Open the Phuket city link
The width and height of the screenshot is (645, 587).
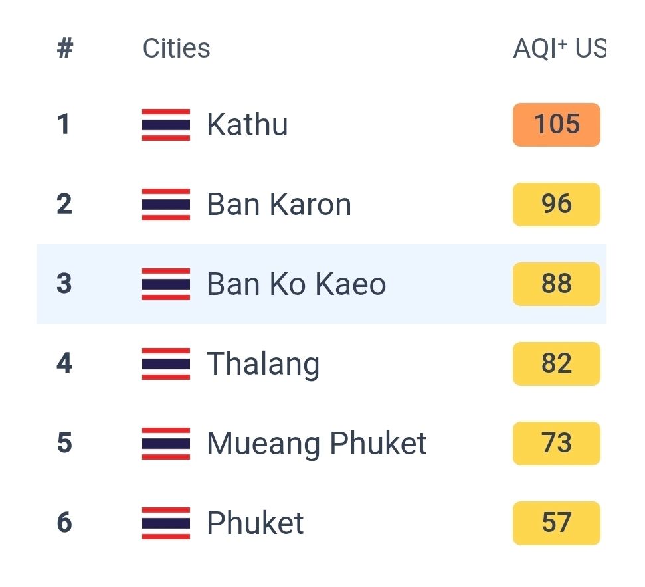point(255,523)
